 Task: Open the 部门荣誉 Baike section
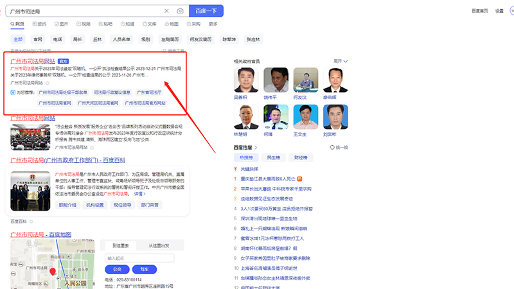(150, 205)
